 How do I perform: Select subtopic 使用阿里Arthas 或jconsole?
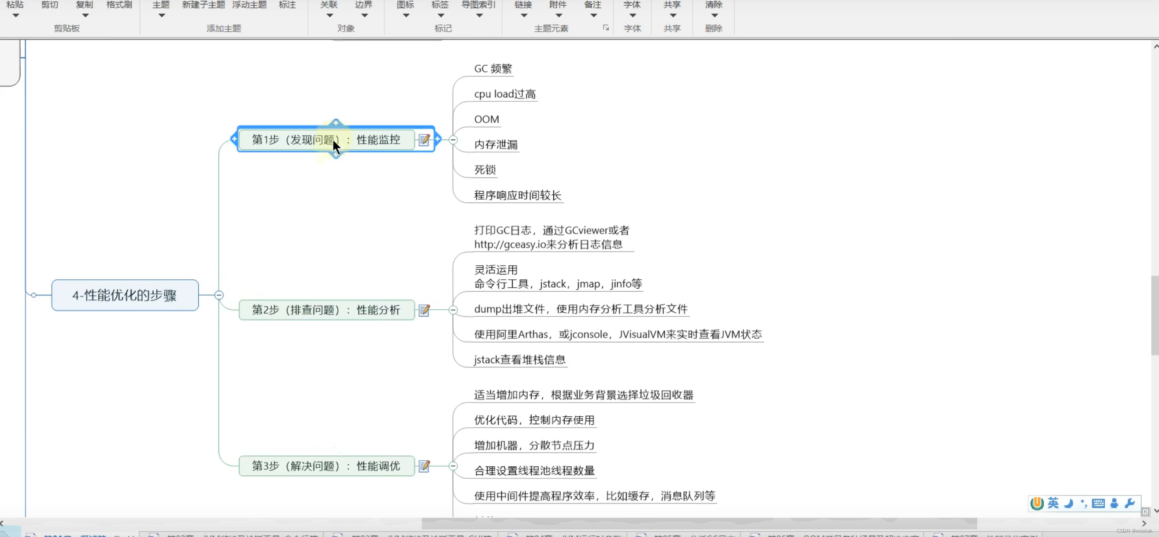pyautogui.click(x=618, y=334)
